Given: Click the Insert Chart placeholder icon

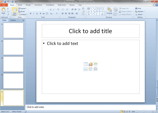Looking at the screenshot, I should point(91,64).
